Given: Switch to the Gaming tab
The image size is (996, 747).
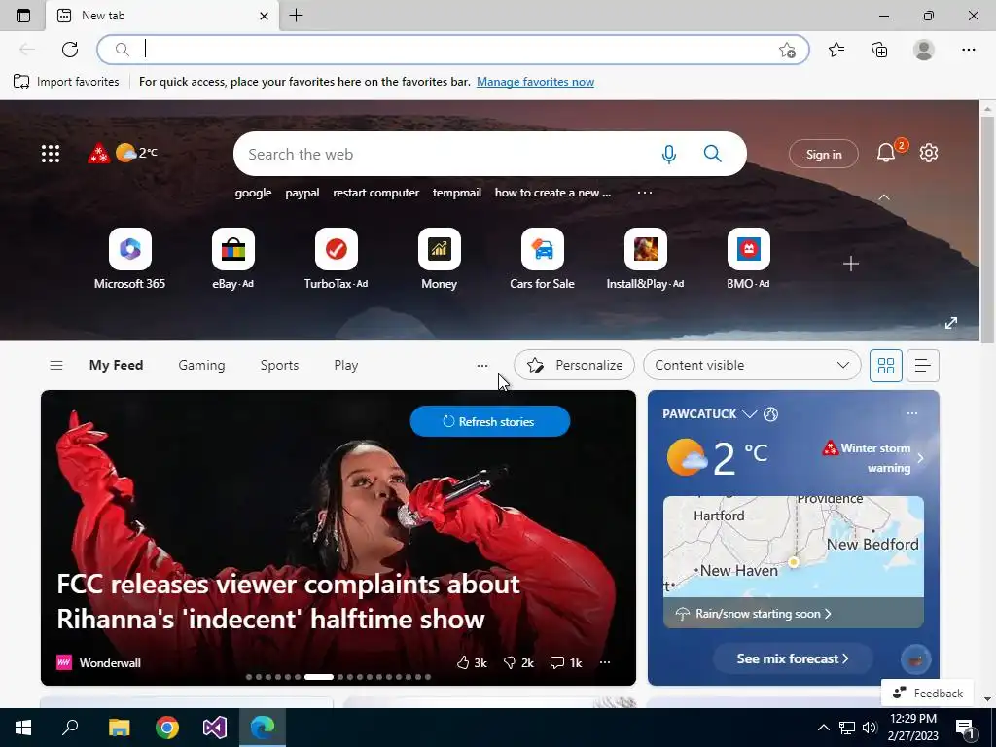Looking at the screenshot, I should coord(201,366).
